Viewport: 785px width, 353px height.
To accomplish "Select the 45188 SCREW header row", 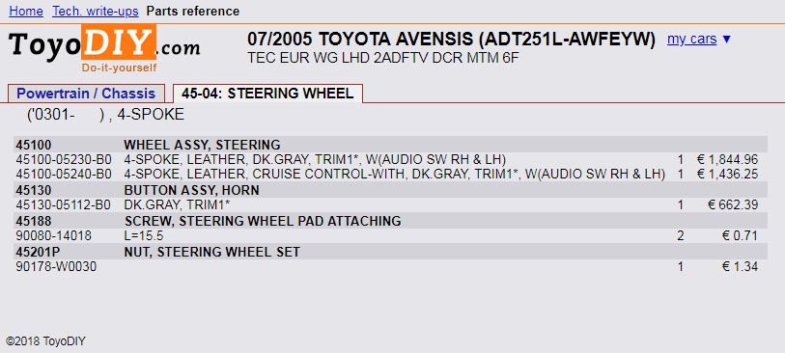I will click(390, 221).
